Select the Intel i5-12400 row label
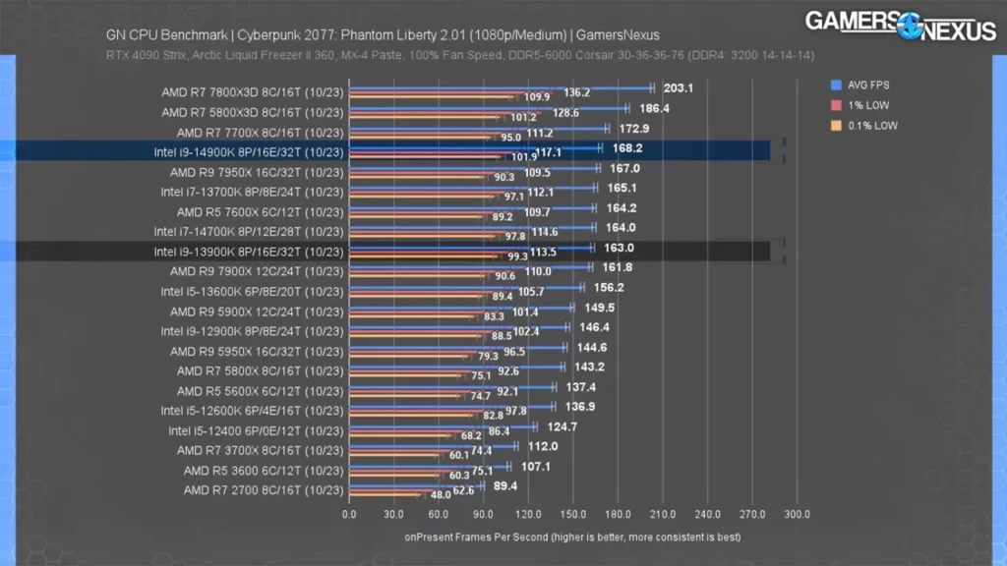Viewport: 1007px width, 566px height. click(256, 430)
